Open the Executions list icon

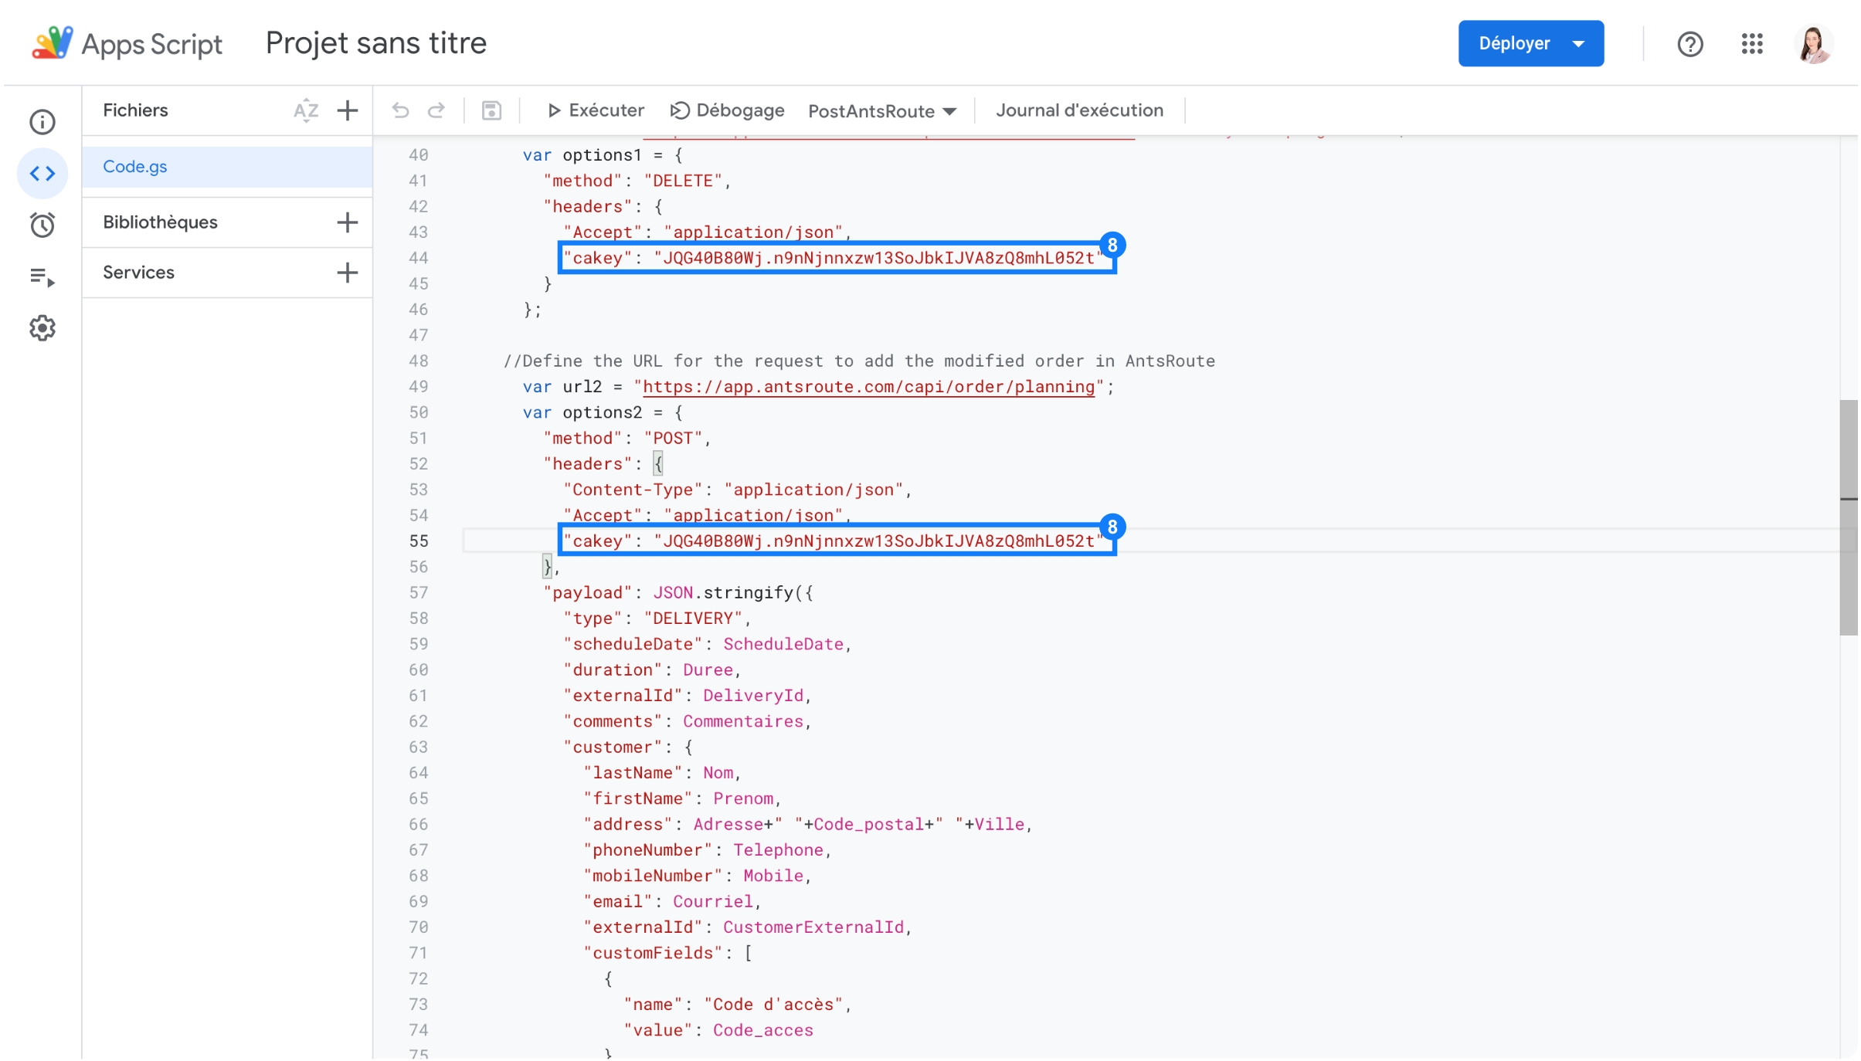click(x=42, y=276)
